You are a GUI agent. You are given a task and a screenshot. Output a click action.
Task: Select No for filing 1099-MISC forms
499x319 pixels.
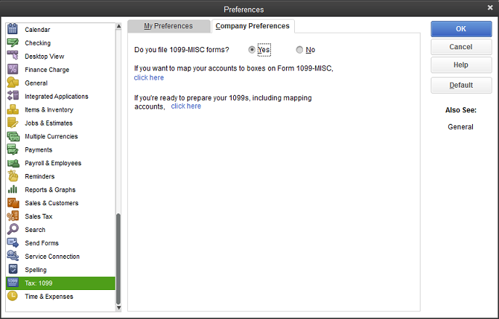point(299,49)
